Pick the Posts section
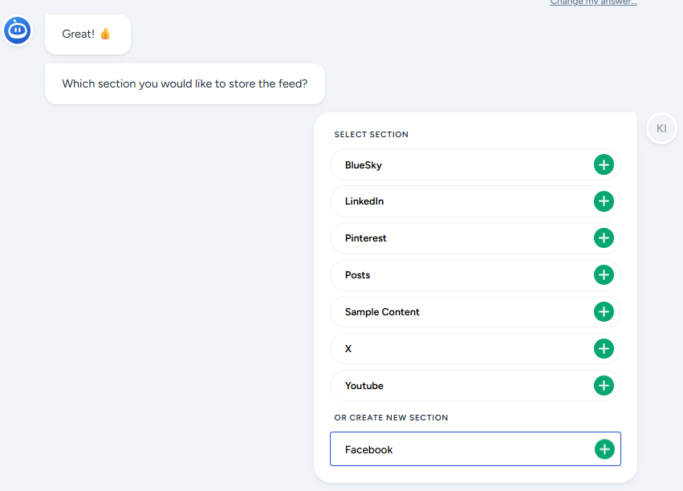 (x=457, y=275)
